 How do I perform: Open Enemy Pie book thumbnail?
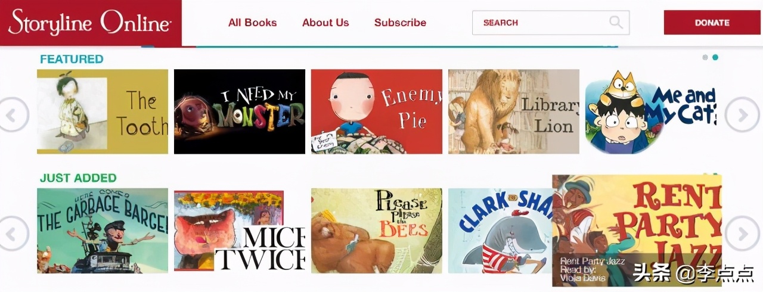coord(377,111)
